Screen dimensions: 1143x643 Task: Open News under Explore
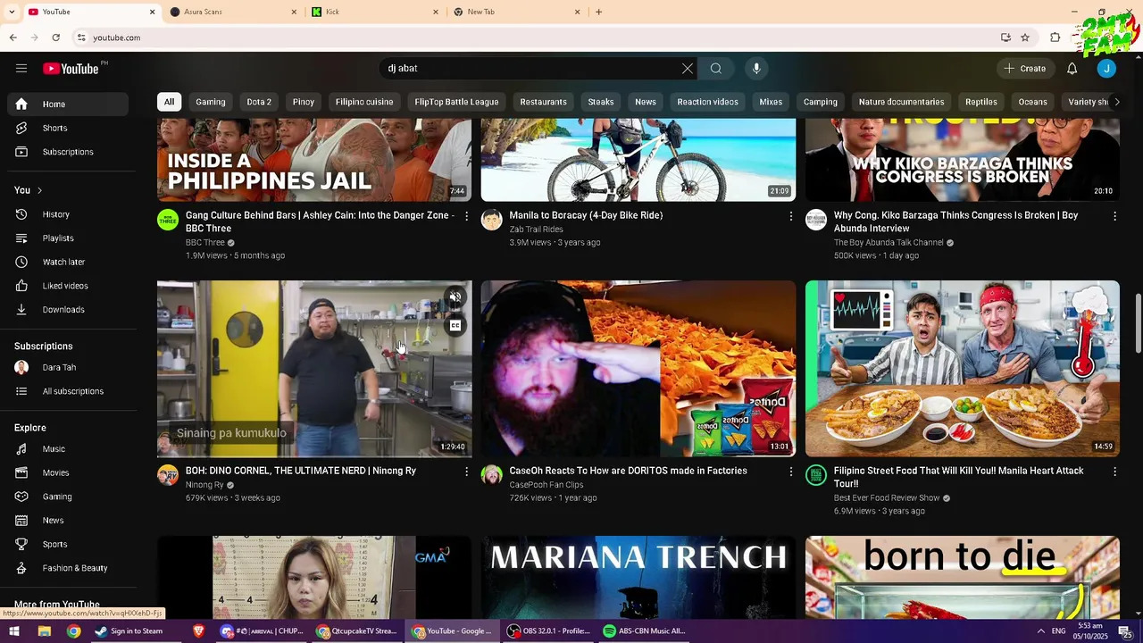coord(68,521)
